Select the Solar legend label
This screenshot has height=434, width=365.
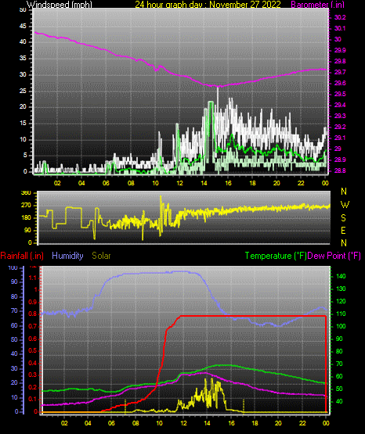[x=101, y=256]
